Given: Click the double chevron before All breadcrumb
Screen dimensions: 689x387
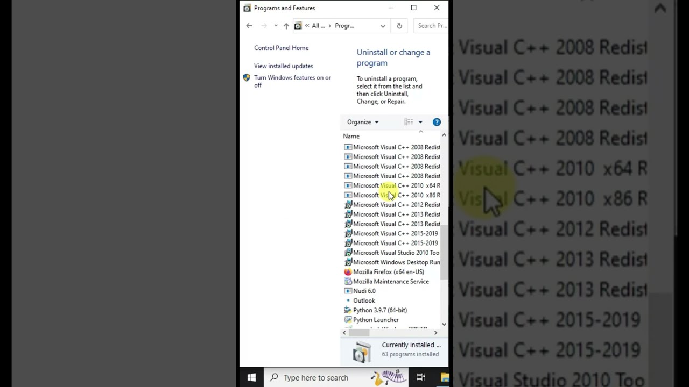Looking at the screenshot, I should click(307, 26).
